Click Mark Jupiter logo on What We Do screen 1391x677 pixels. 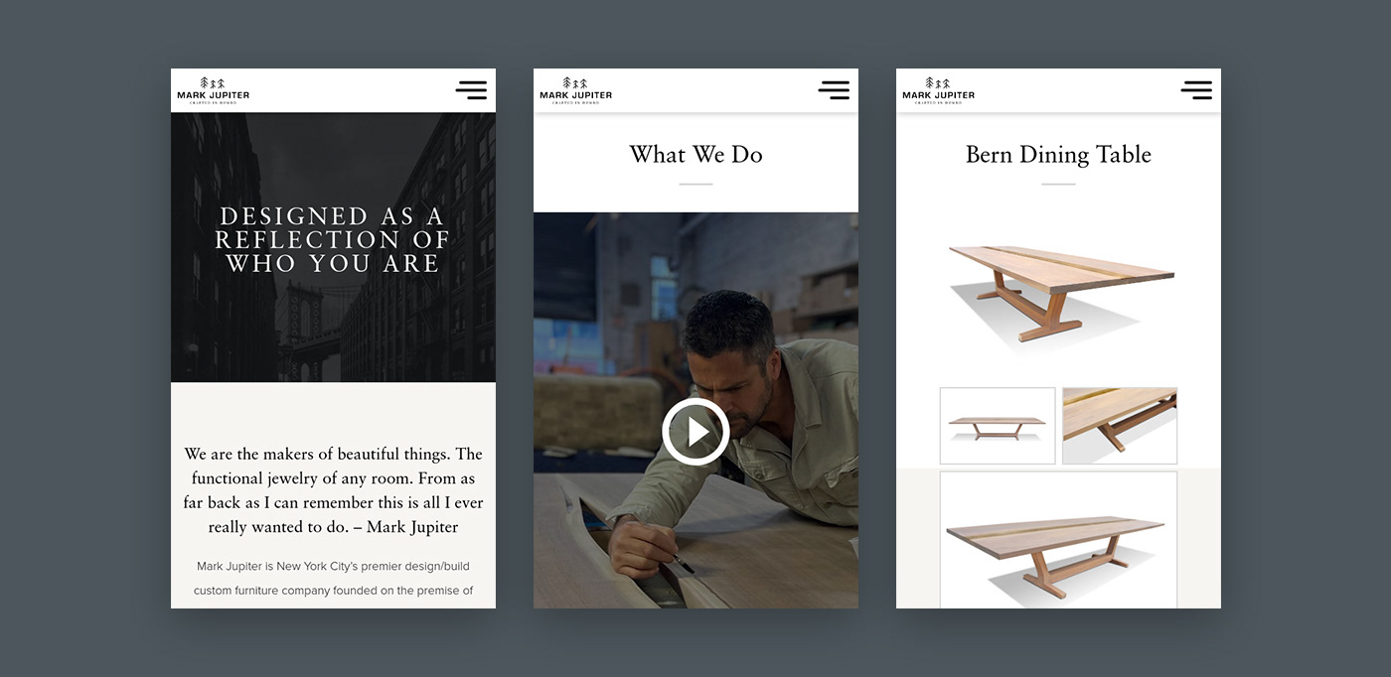tap(575, 90)
